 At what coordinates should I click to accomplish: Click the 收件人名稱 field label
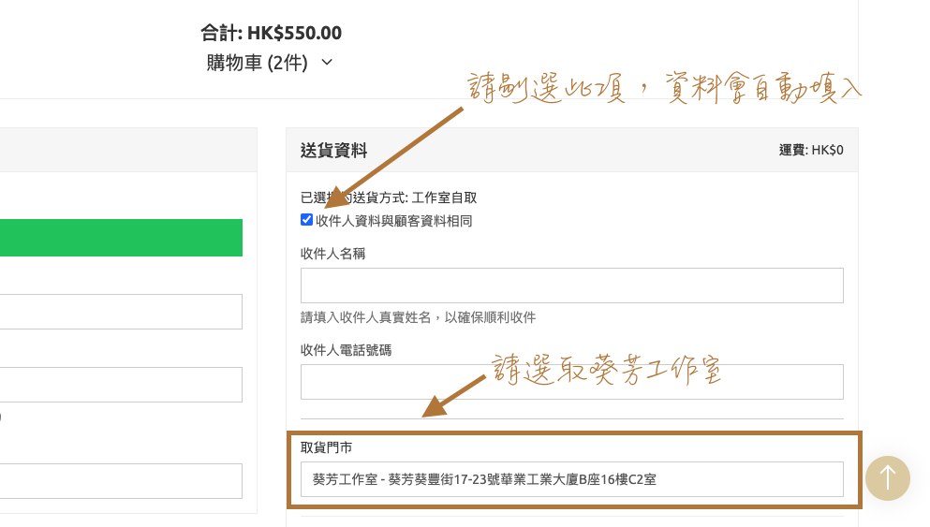click(332, 254)
